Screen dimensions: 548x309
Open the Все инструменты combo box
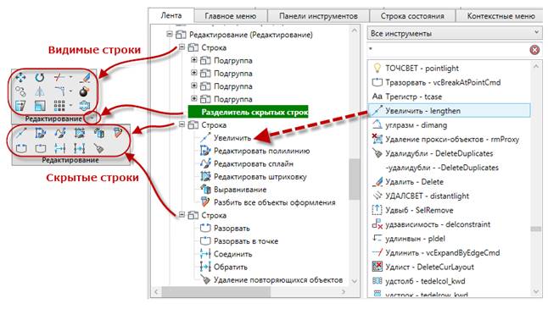pos(454,34)
